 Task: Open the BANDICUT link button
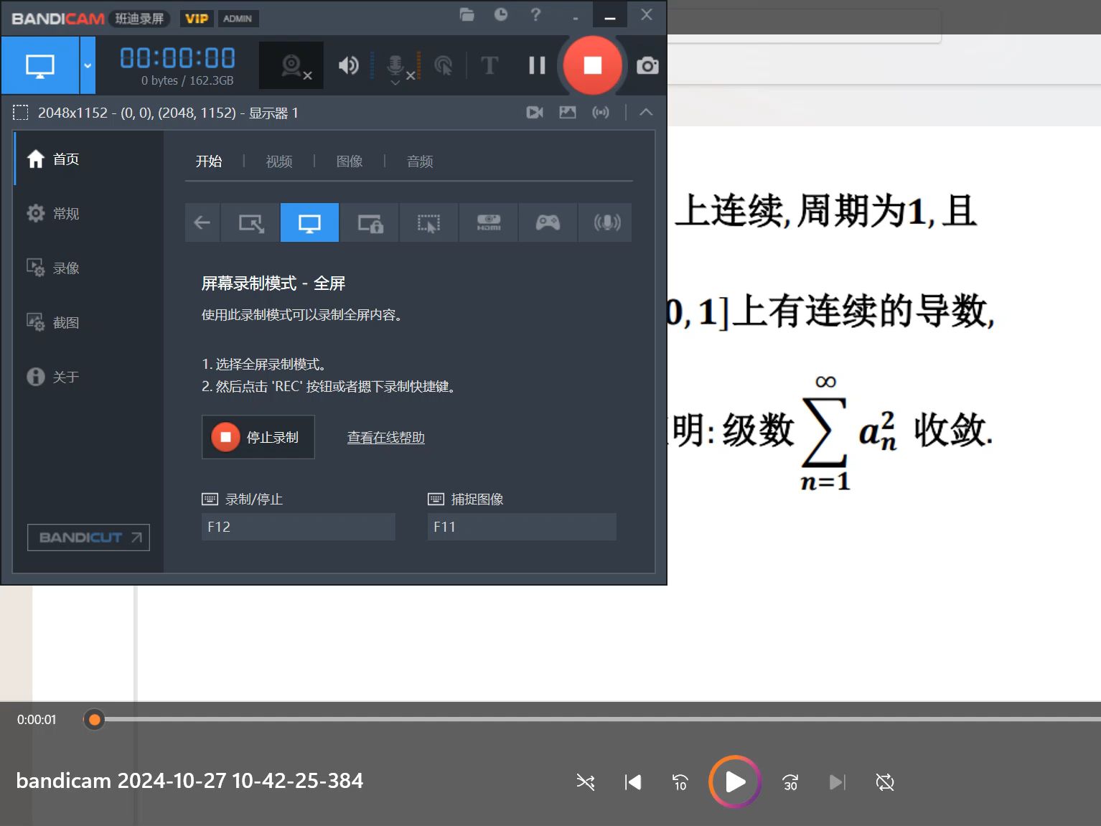pyautogui.click(x=88, y=538)
